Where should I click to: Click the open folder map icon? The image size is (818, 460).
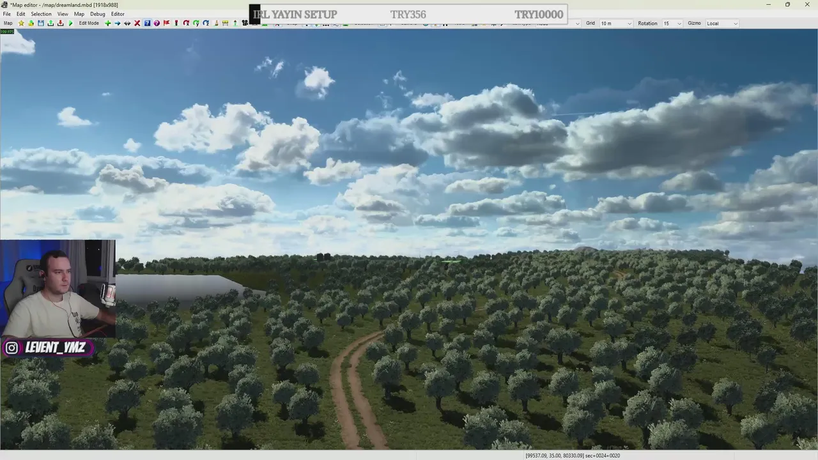click(x=31, y=23)
